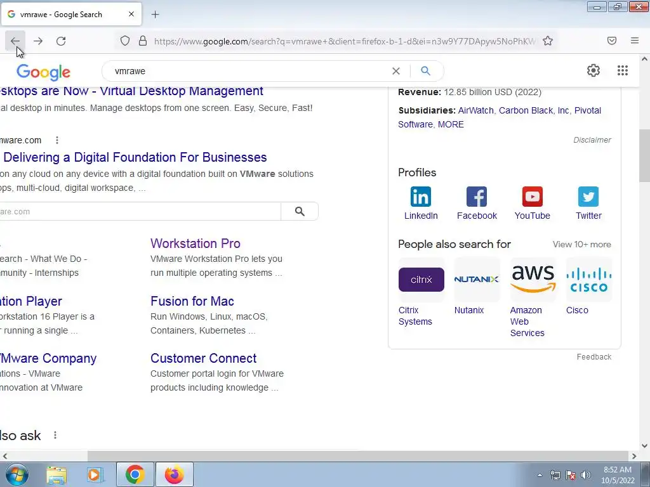650x487 pixels.
Task: Click the Firefox taskbar button
Action: tap(174, 474)
